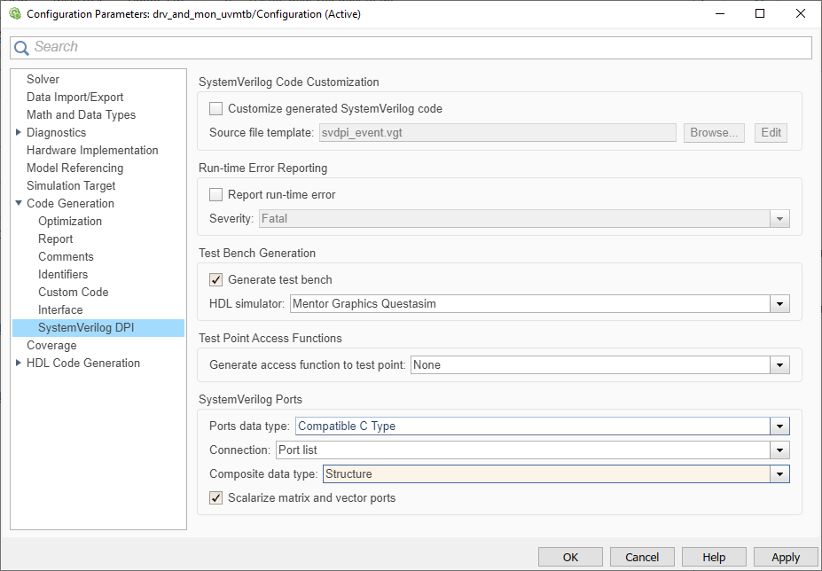
Task: Enable Customize generated SystemVerilog code checkbox
Action: 215,109
